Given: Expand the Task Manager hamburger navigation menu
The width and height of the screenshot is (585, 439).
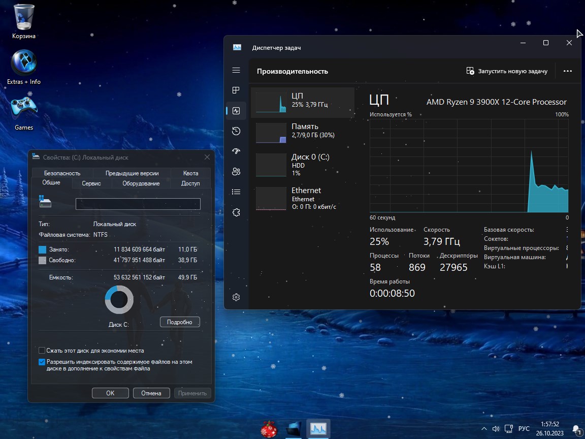Looking at the screenshot, I should point(236,70).
